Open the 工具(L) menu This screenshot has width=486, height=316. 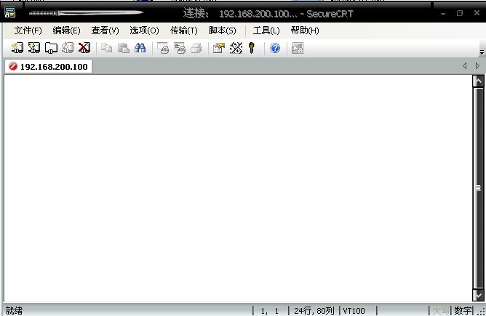click(x=266, y=31)
